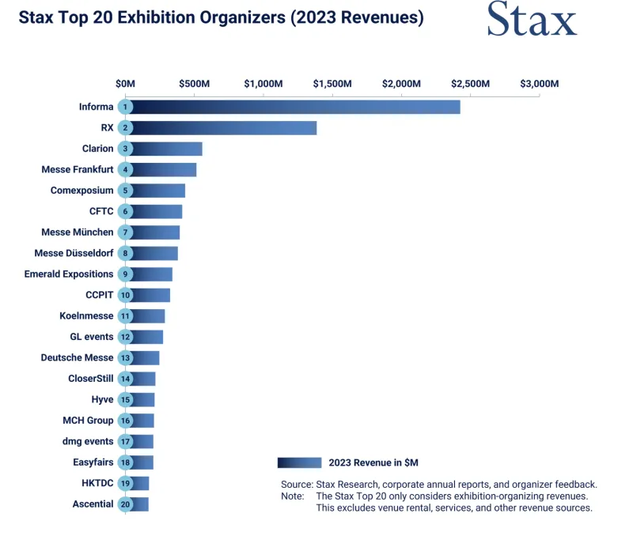Image resolution: width=633 pixels, height=536 pixels.
Task: Click the Messe Frankfurt label
Action: pyautogui.click(x=77, y=169)
